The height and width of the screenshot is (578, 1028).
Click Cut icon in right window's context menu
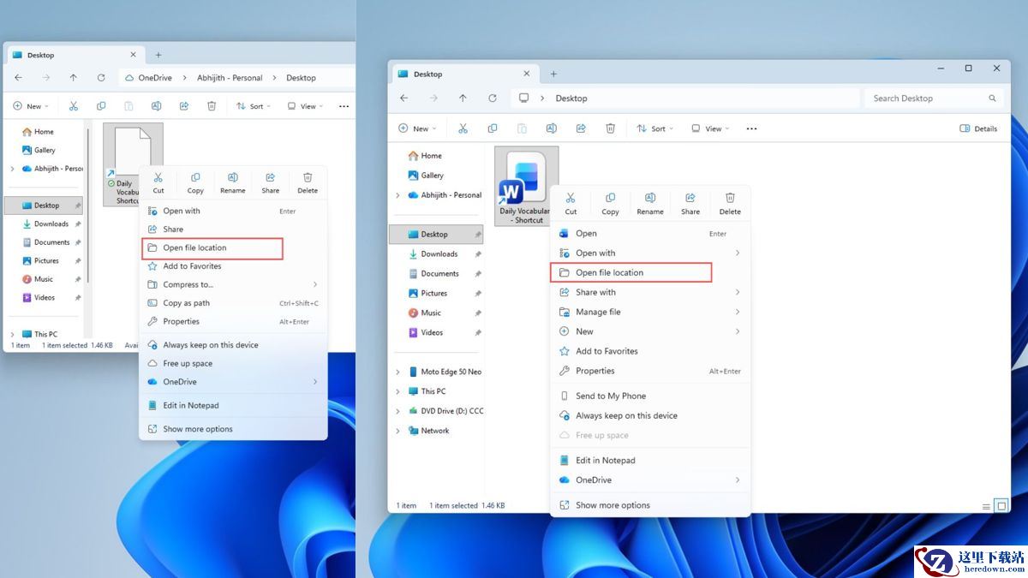(x=571, y=203)
